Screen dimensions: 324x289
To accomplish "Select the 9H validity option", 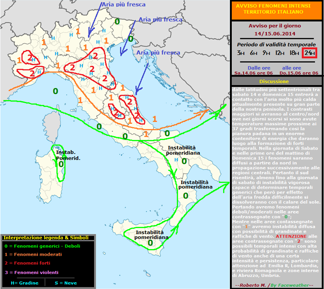I will pos(266,53).
